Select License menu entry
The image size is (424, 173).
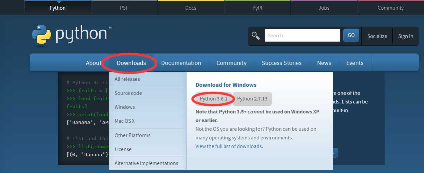148,149
